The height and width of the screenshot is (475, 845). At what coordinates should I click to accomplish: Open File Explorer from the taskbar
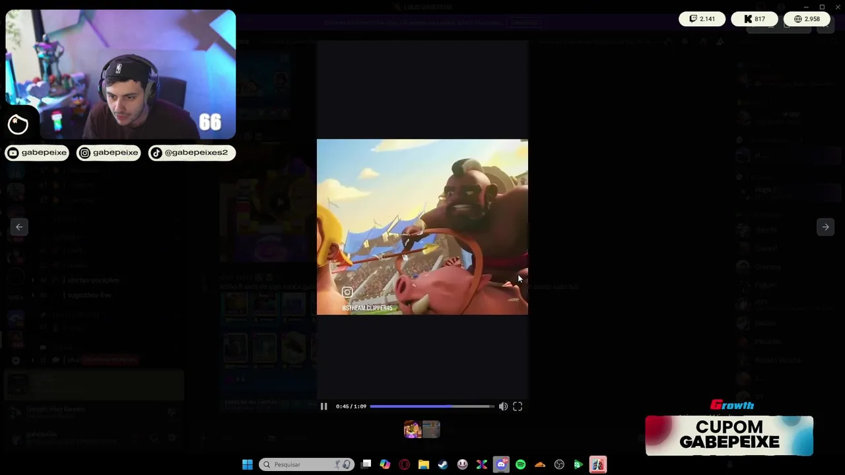pos(424,464)
